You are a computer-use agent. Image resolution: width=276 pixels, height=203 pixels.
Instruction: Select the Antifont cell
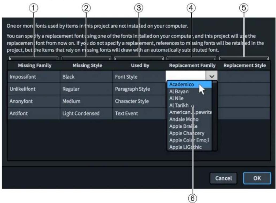(34, 113)
